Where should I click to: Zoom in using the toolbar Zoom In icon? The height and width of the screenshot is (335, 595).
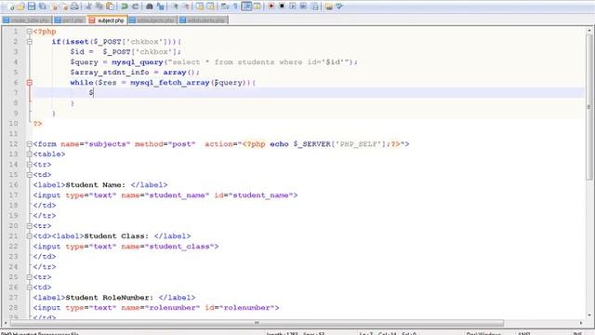(175, 7)
